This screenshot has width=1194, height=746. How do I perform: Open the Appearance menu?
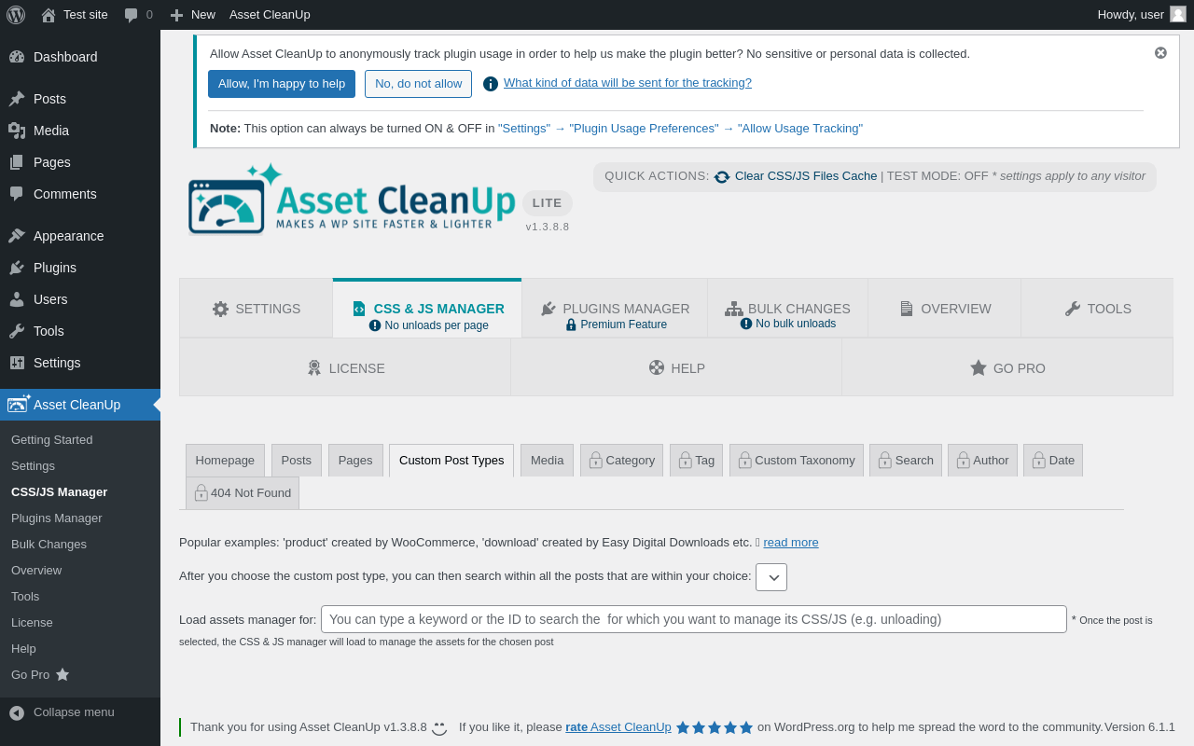coord(80,236)
